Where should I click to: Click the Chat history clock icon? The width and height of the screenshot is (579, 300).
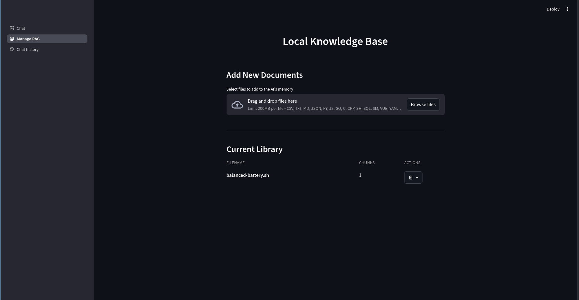click(x=12, y=49)
